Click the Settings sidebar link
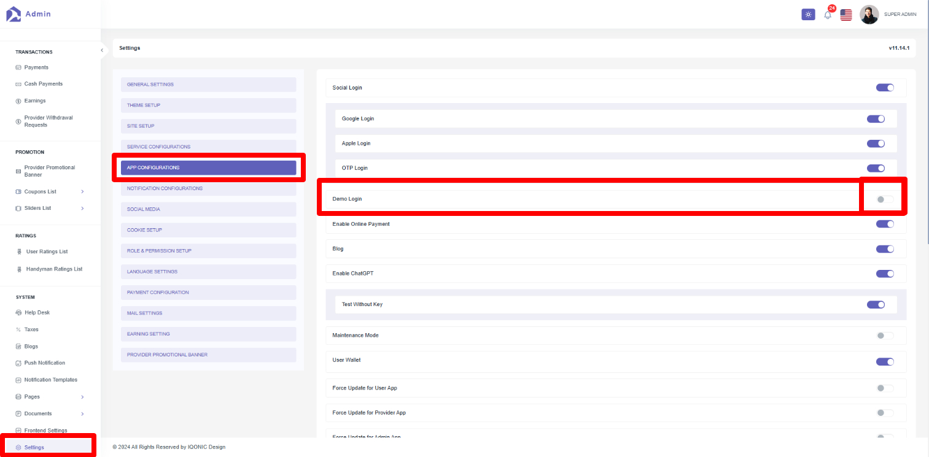 click(34, 447)
